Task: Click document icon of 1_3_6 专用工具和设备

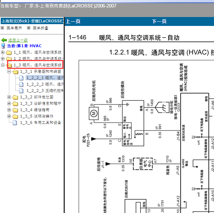Action: click(15, 122)
